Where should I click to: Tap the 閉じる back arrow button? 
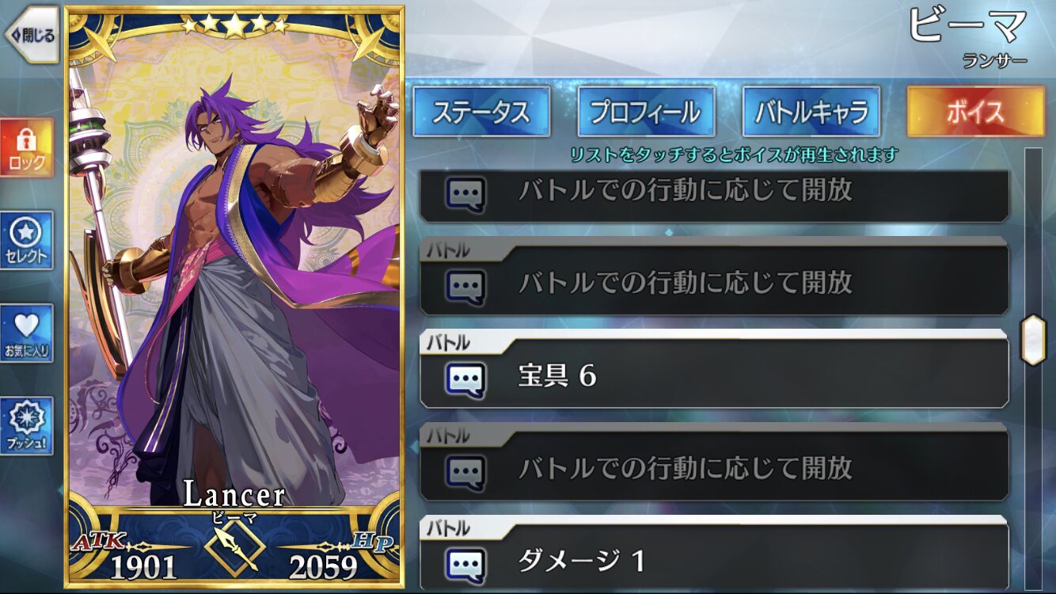point(32,35)
